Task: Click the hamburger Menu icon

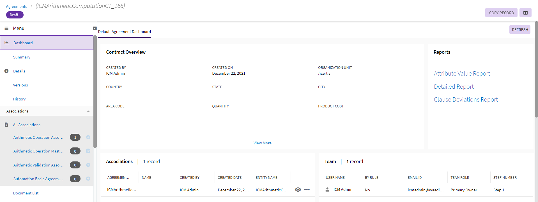Action: 6,28
